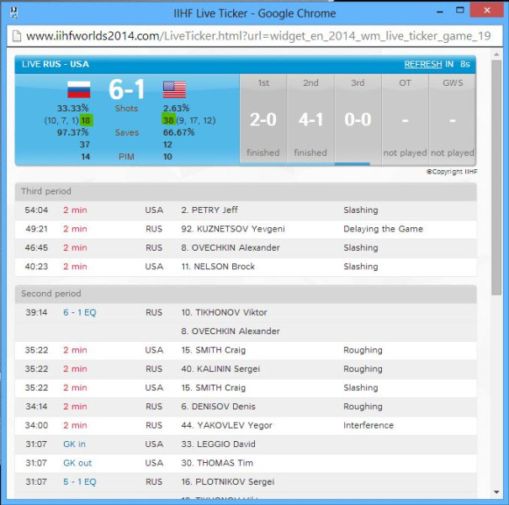Click TIKHONOV Viktor goal scorer at 39:14
This screenshot has width=509, height=505.
click(224, 312)
